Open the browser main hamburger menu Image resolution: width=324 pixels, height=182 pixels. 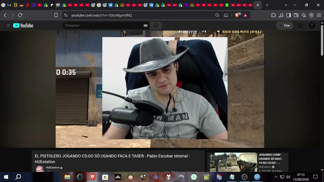[319, 15]
